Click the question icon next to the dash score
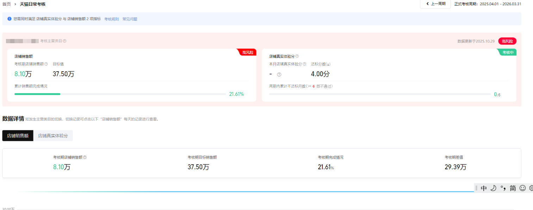The image size is (533, 210). [279, 74]
